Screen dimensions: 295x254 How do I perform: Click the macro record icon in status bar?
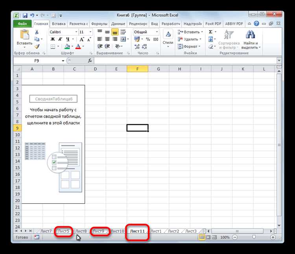37,237
